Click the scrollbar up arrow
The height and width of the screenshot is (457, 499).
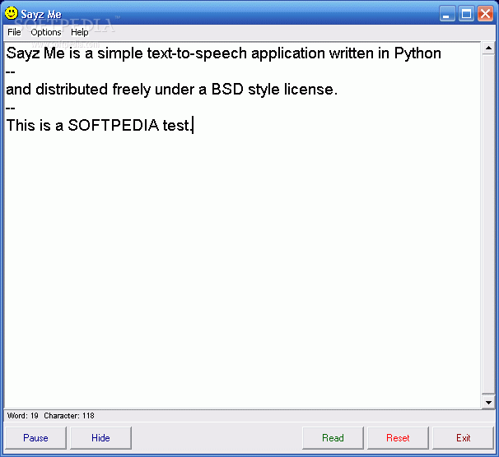488,48
